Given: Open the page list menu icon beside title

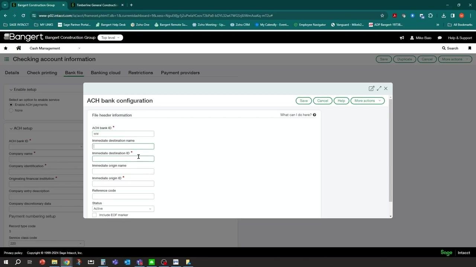Looking at the screenshot, I should [7, 59].
